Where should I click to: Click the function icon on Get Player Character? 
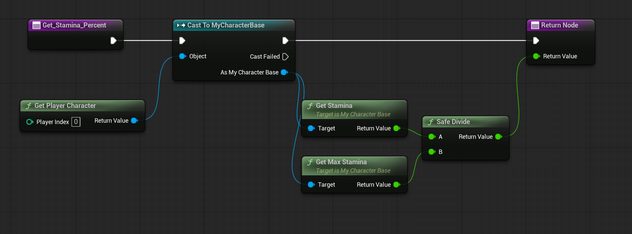28,106
